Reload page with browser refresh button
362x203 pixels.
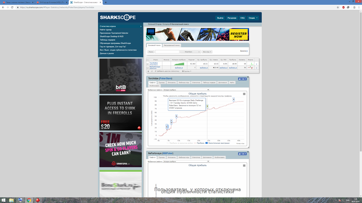(12, 7)
